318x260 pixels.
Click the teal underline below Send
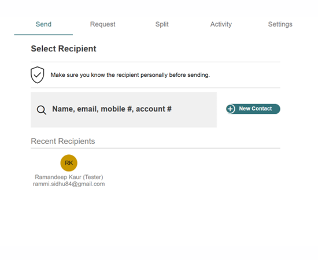click(43, 35)
